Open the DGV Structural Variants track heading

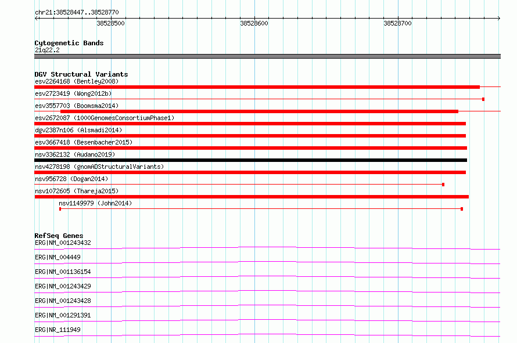point(81,74)
